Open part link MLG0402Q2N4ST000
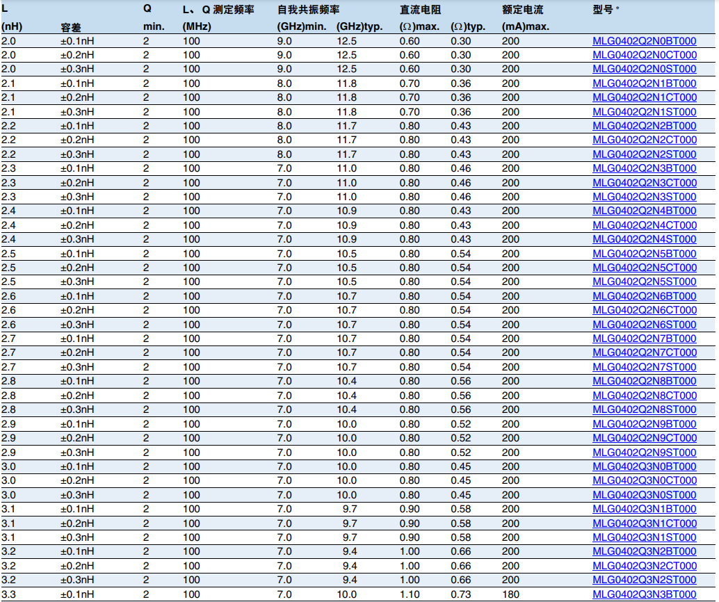The height and width of the screenshot is (602, 719). click(x=645, y=239)
